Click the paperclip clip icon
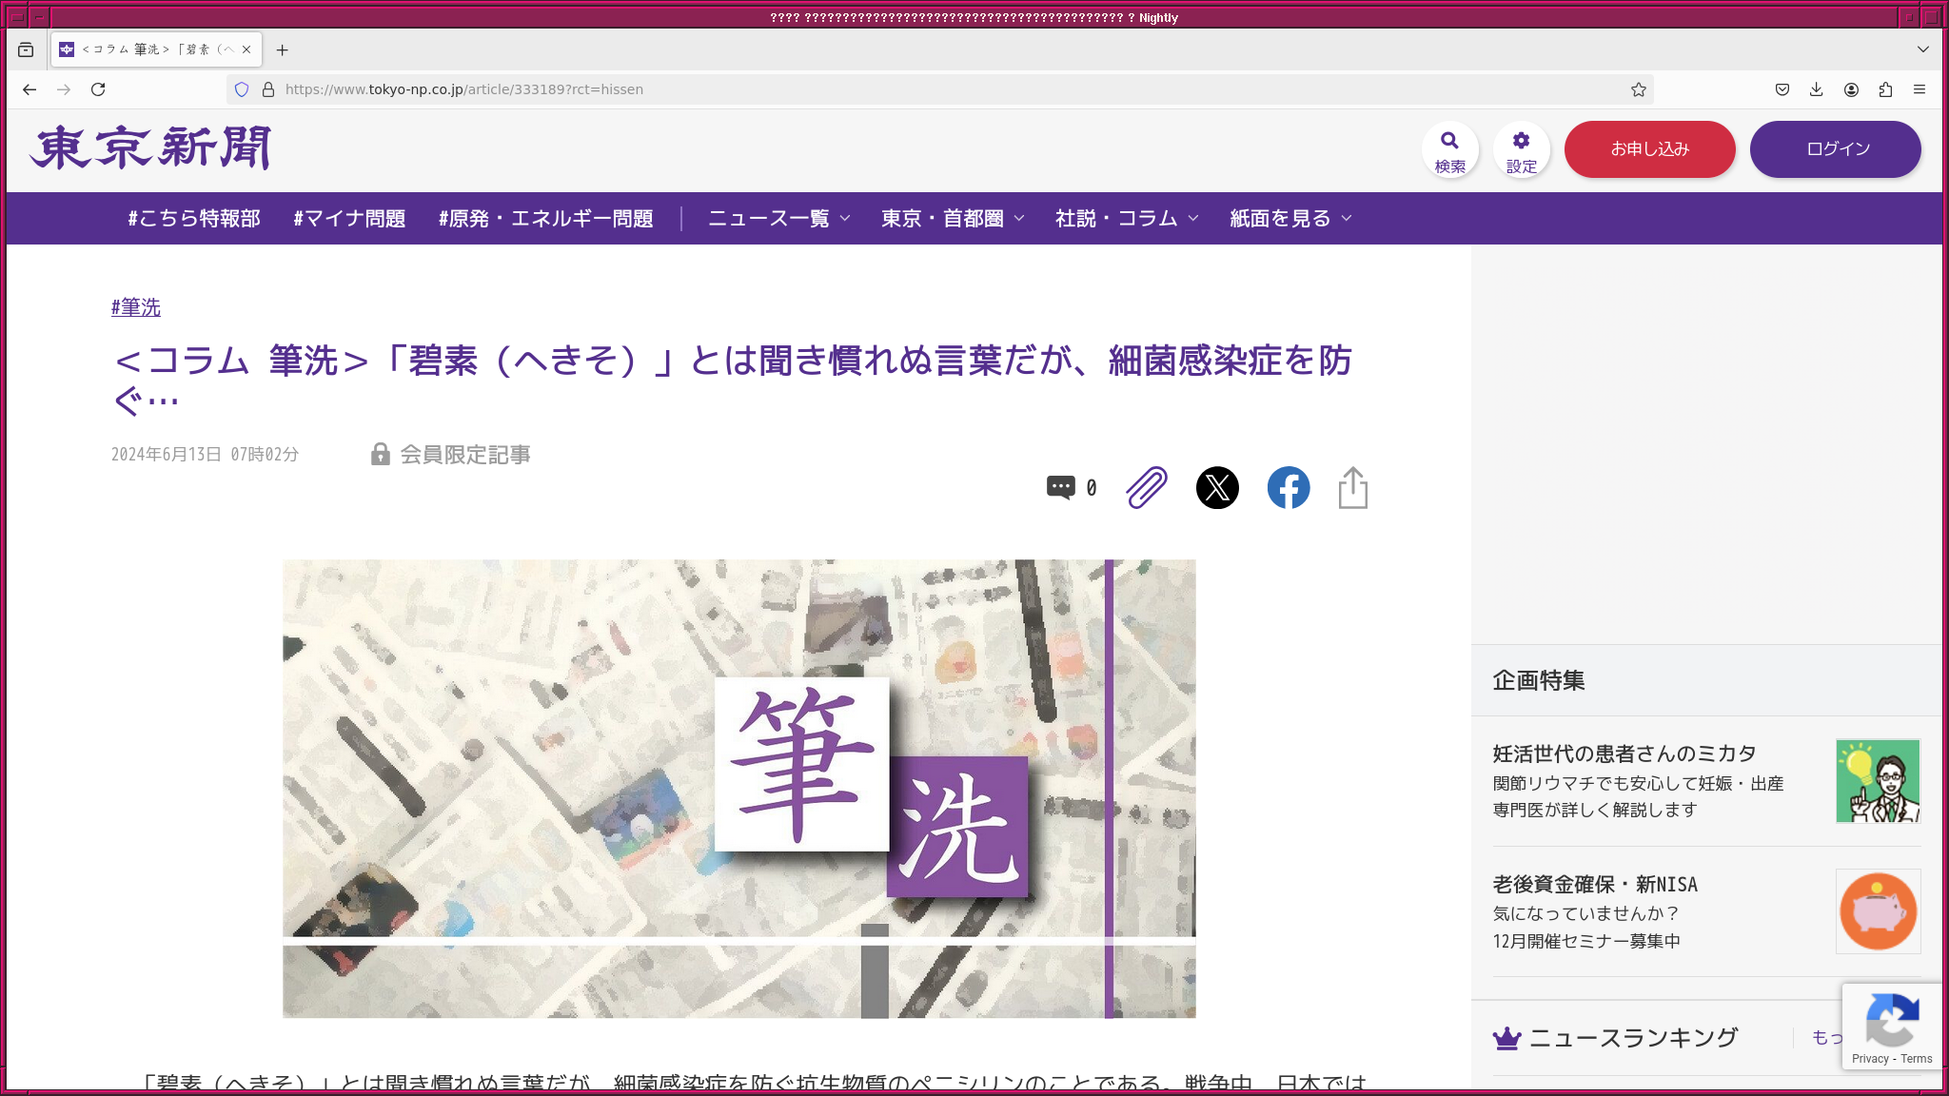This screenshot has height=1096, width=1949. 1146,487
